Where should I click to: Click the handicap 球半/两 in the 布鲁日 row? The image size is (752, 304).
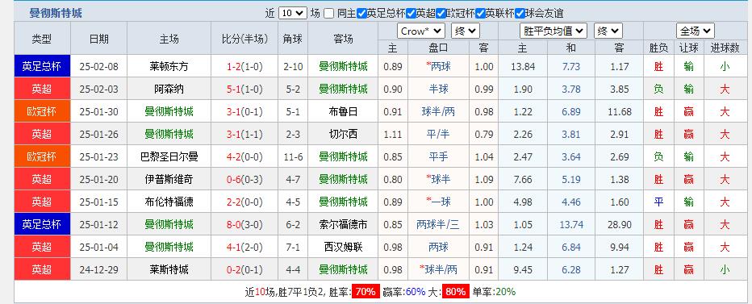[x=438, y=112]
